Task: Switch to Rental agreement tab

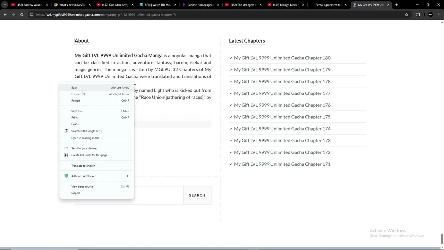Action: pyautogui.click(x=328, y=5)
